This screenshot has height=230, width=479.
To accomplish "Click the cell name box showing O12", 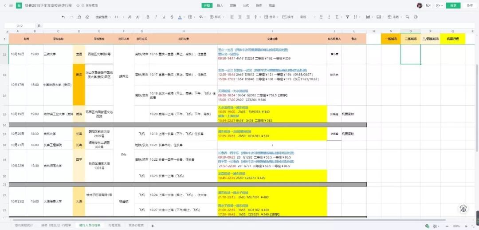I will point(20,26).
